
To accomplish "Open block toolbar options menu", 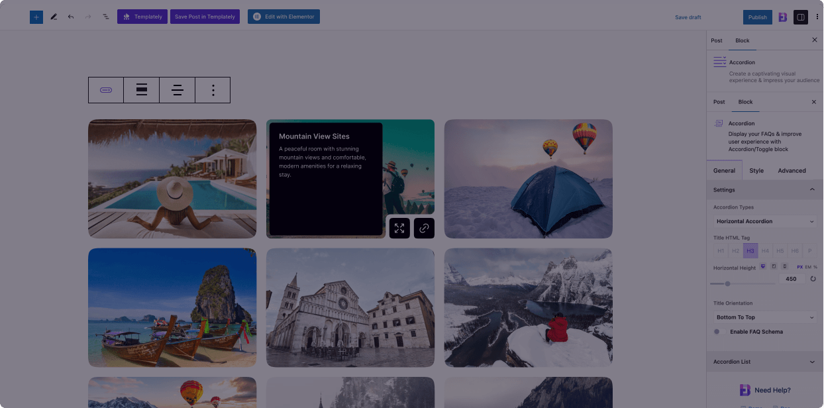I will [x=213, y=90].
